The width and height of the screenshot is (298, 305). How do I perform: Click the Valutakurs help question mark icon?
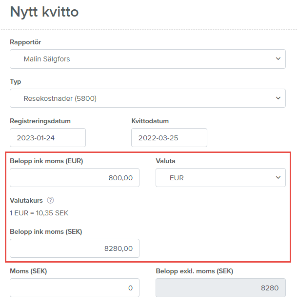[50, 200]
